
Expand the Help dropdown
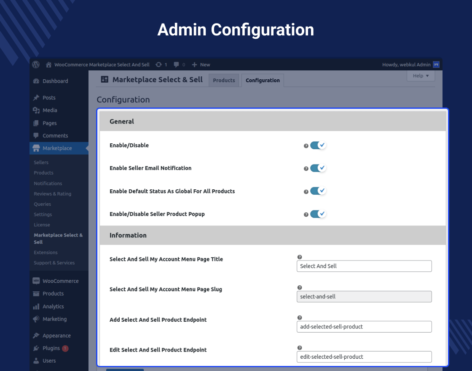pos(421,76)
